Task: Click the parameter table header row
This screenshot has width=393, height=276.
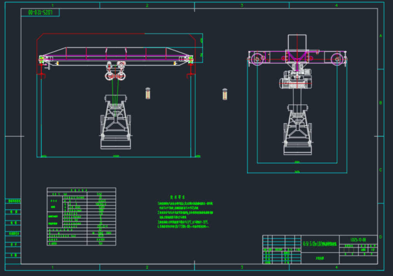Action: [81, 190]
